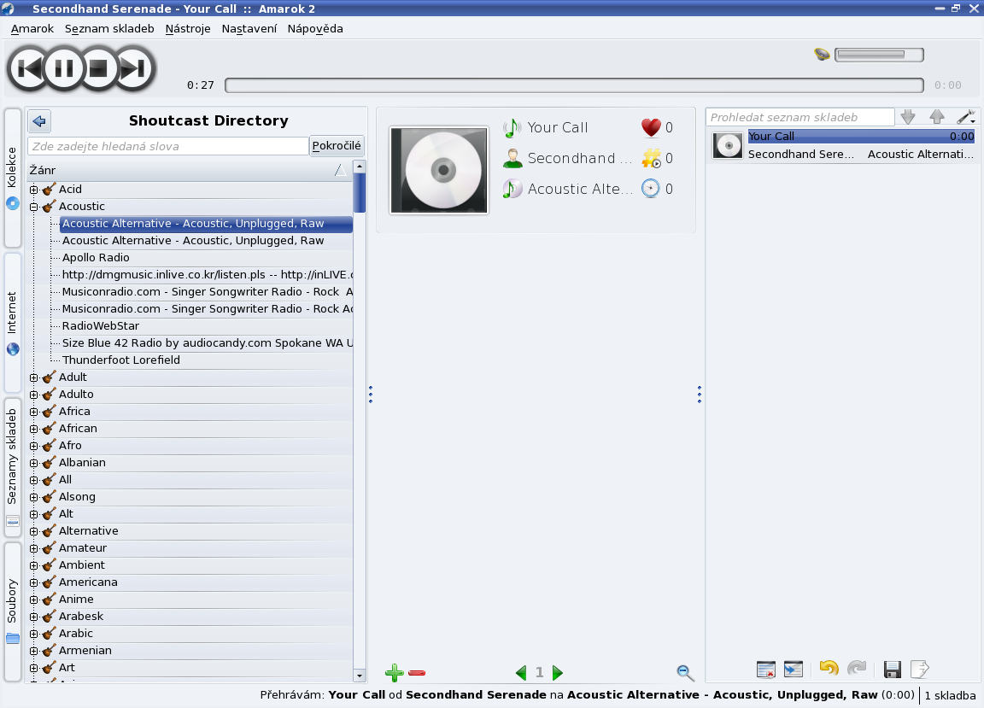This screenshot has width=984, height=708.
Task: Expand the African genre
Action: coord(34,429)
